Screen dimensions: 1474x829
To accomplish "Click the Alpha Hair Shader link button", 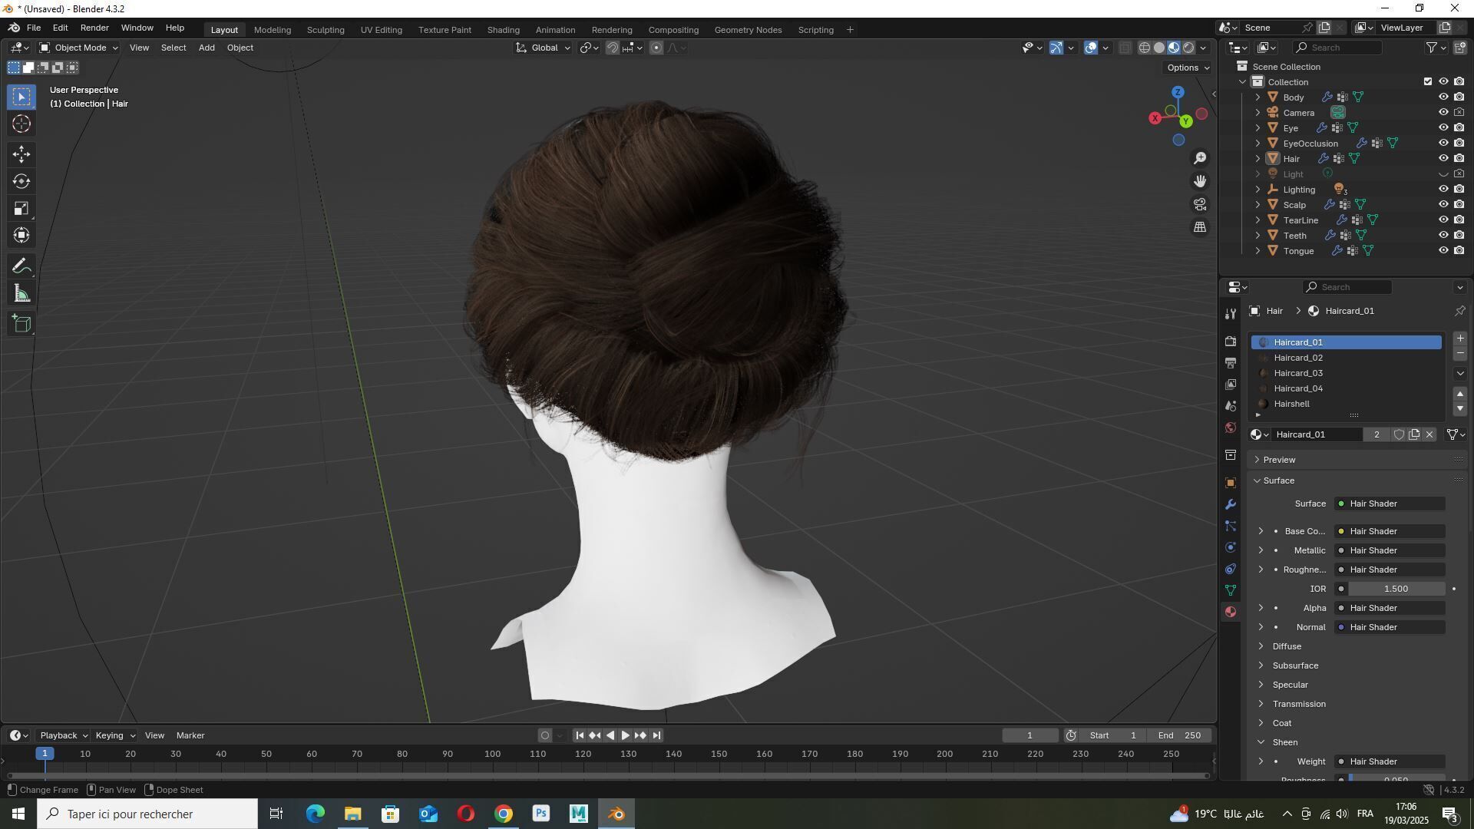I will click(1390, 608).
